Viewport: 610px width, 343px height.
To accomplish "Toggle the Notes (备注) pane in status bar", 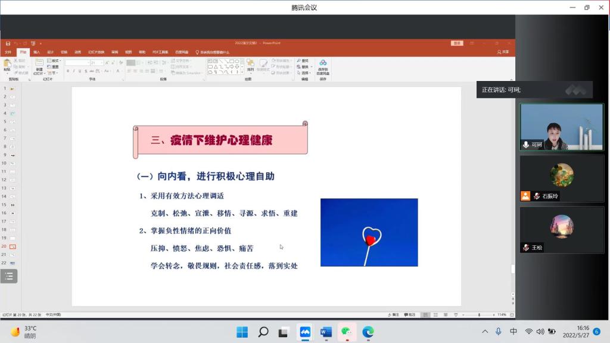I will [393, 314].
